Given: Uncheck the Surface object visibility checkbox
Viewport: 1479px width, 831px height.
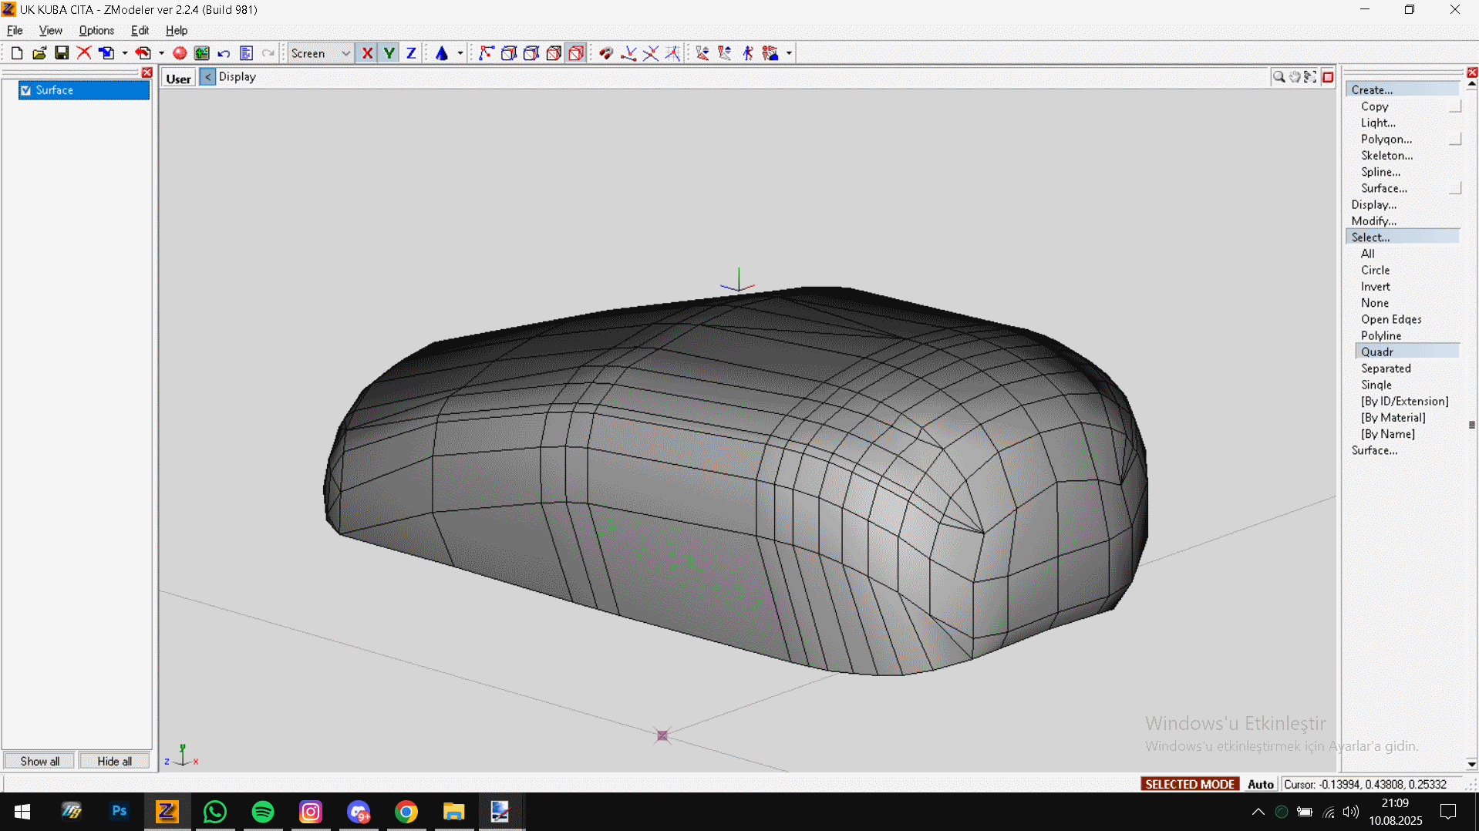Looking at the screenshot, I should [x=26, y=90].
